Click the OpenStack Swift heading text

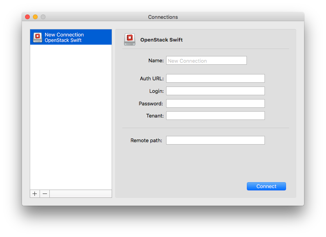pyautogui.click(x=161, y=40)
